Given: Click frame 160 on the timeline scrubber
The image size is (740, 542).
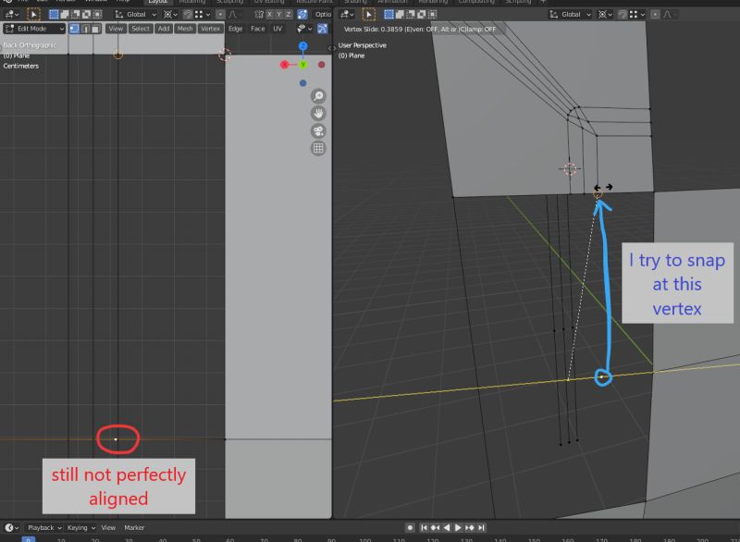Looking at the screenshot, I should (567, 538).
